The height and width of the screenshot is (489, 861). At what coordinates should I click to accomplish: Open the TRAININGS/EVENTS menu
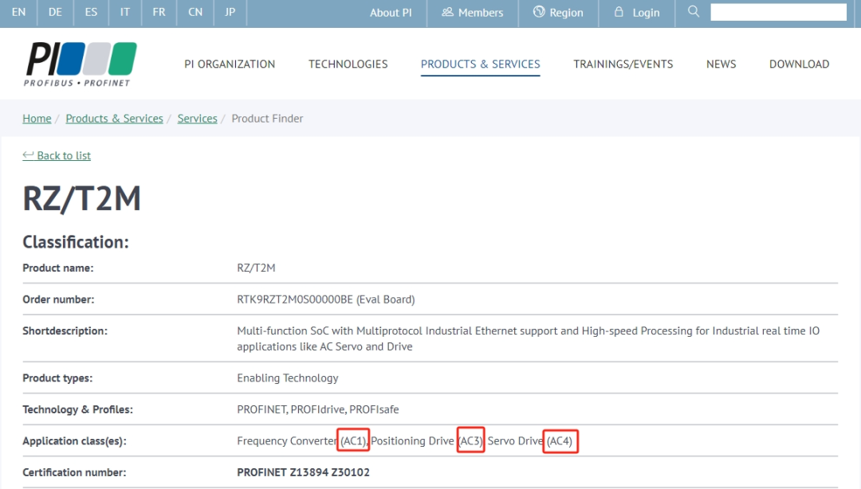coord(623,65)
